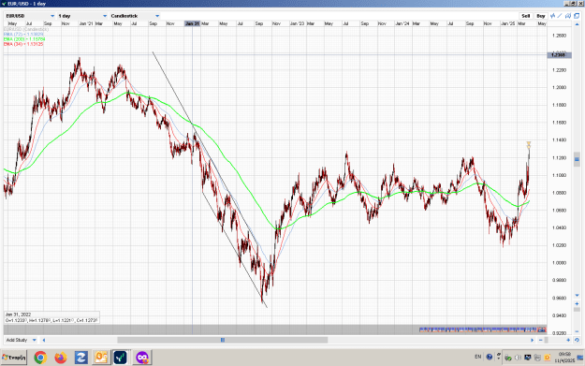
Task: Open the Windows Start button
Action: point(14,358)
